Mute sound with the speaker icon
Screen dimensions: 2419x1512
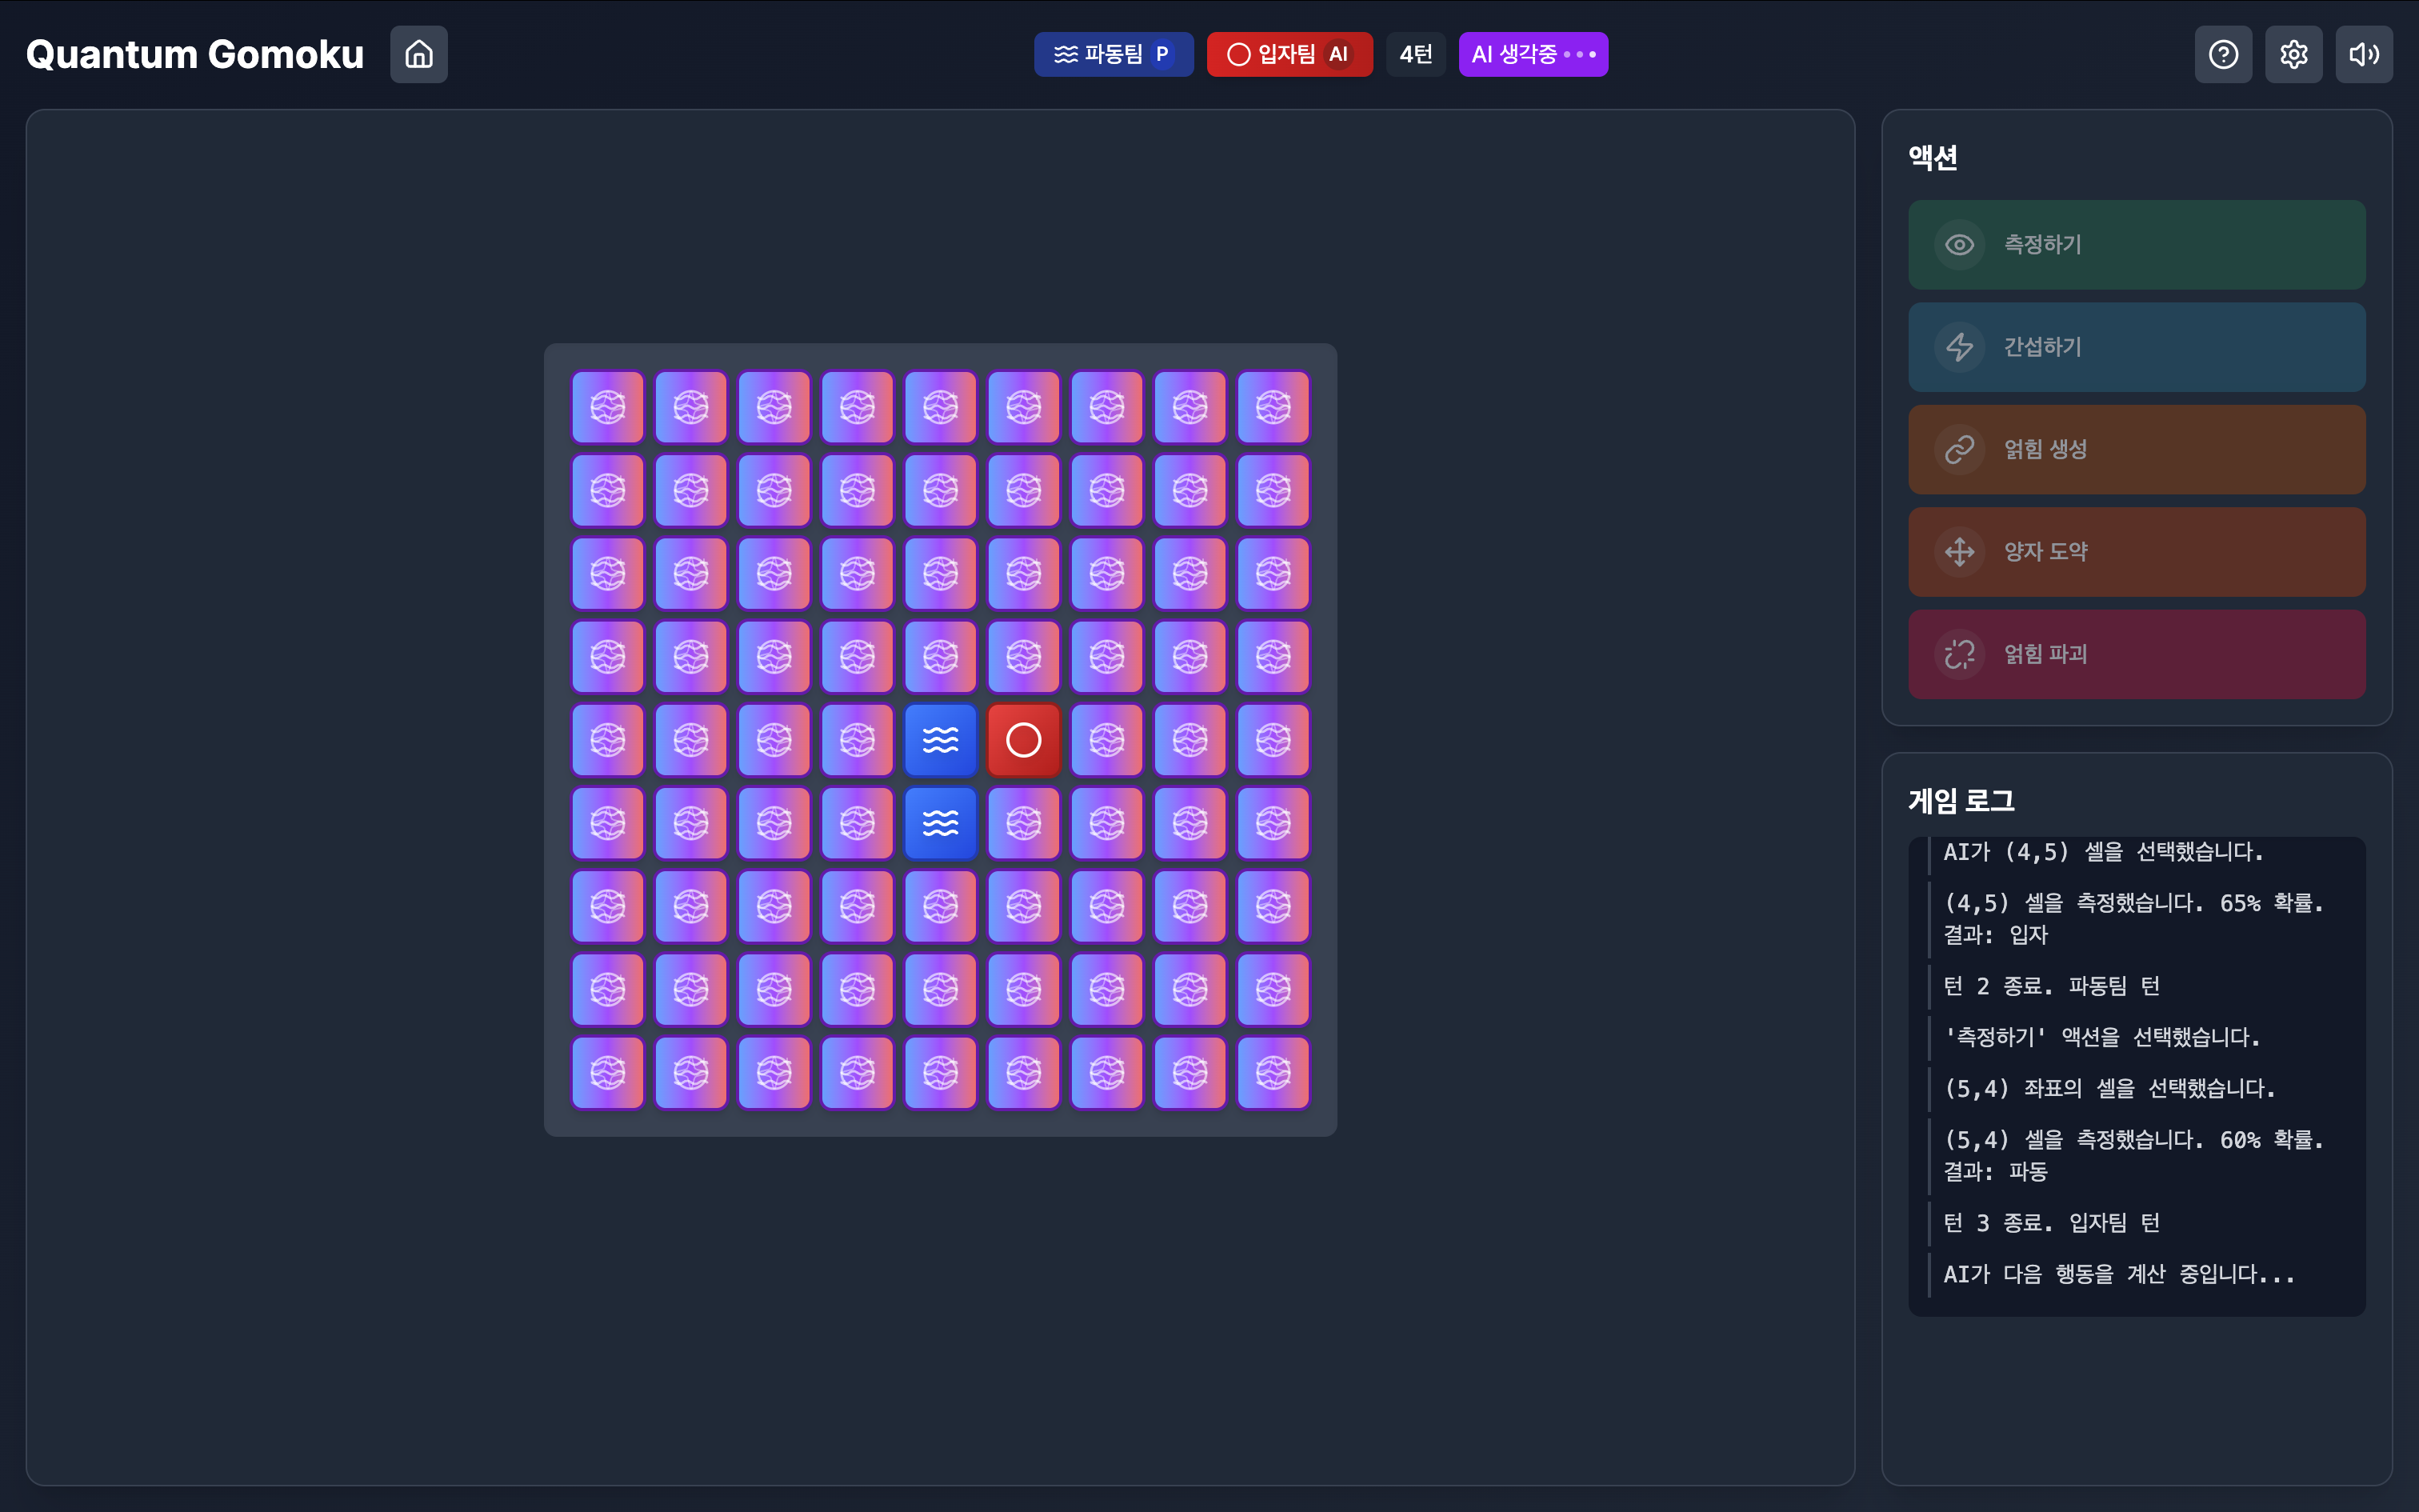tap(2363, 54)
